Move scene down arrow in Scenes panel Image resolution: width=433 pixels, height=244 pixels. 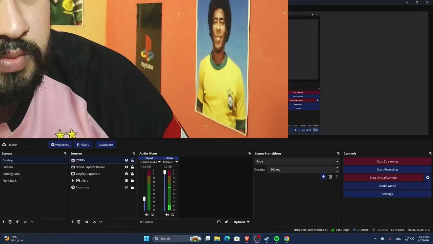pyautogui.click(x=32, y=222)
